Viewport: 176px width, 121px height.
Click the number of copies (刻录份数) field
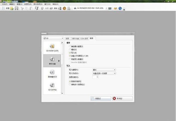click(95, 77)
